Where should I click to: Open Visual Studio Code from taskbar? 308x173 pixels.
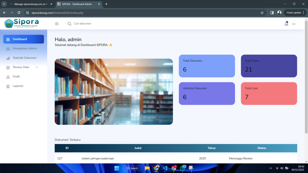[x=165, y=168]
